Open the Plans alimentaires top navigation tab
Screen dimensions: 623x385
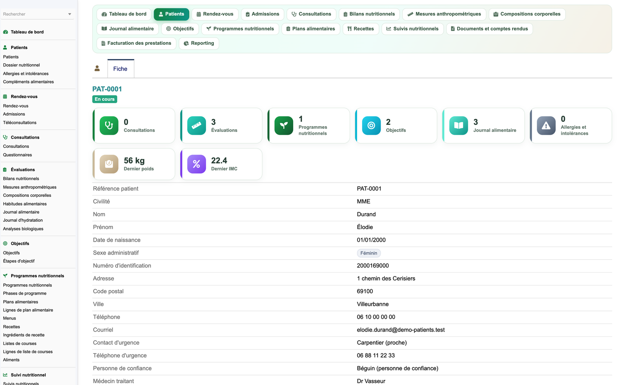coord(311,29)
